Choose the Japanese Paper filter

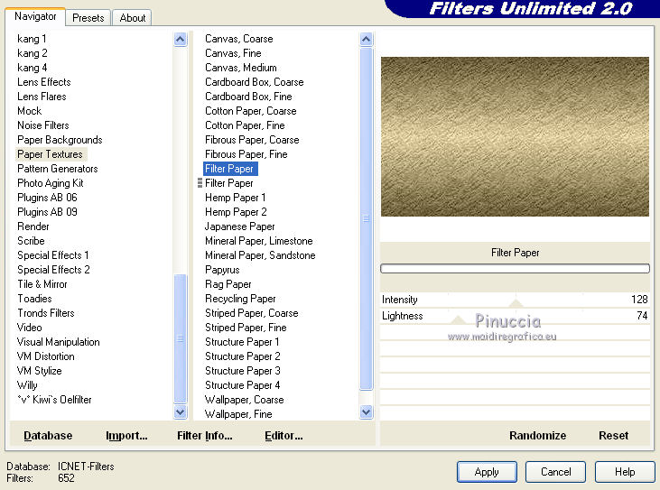240,227
